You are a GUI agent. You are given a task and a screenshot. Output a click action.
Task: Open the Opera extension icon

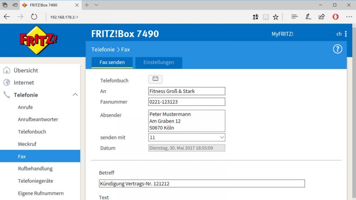(335, 17)
